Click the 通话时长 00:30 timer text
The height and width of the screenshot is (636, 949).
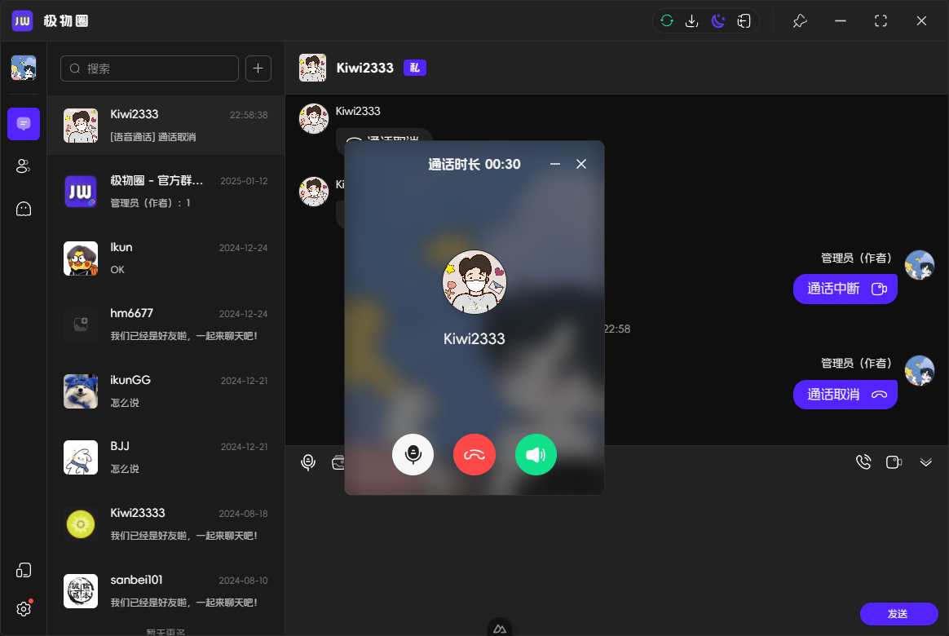[474, 164]
